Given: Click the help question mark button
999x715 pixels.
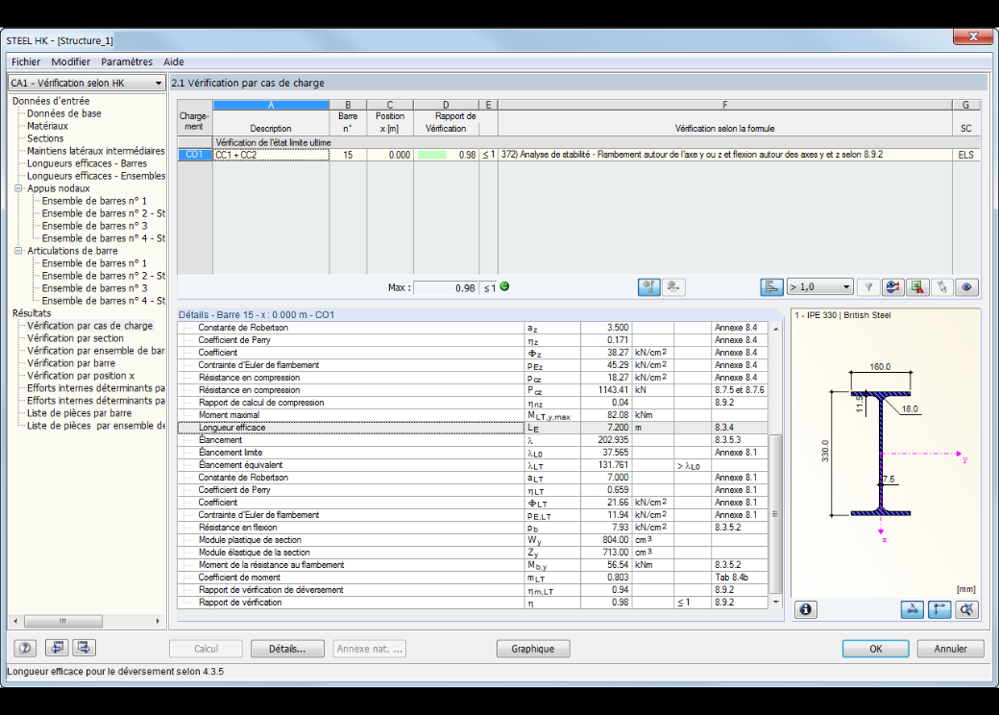Looking at the screenshot, I should coord(25,648).
